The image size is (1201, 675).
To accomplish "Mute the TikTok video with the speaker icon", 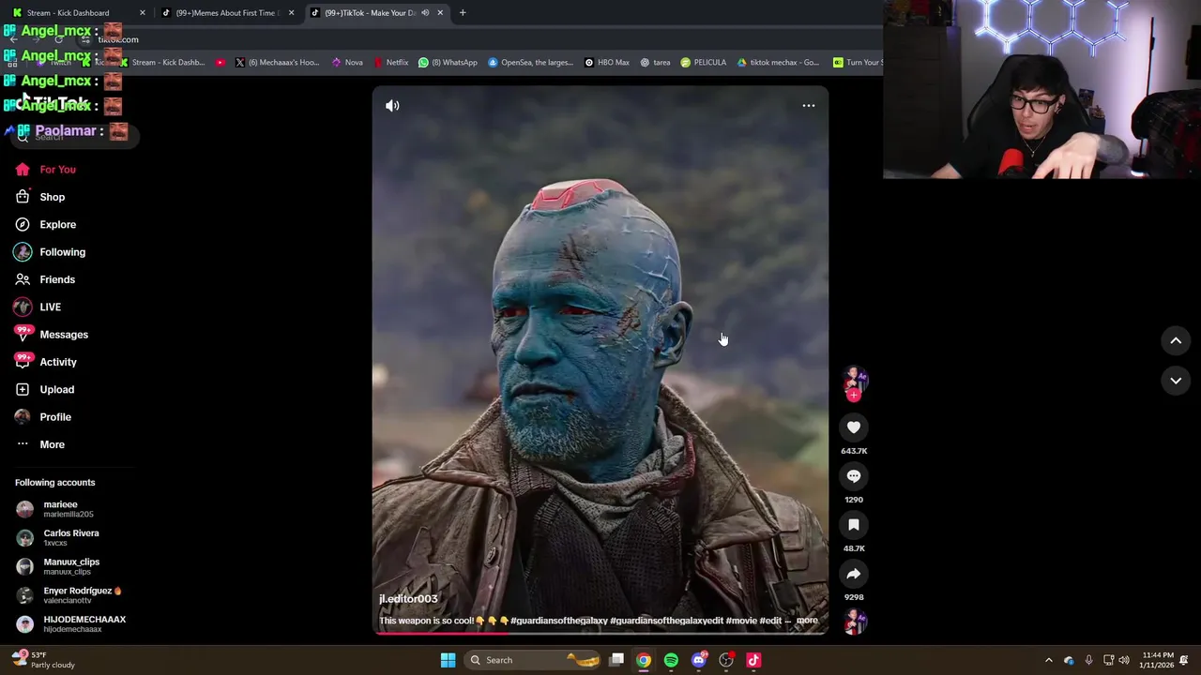I will tap(392, 106).
